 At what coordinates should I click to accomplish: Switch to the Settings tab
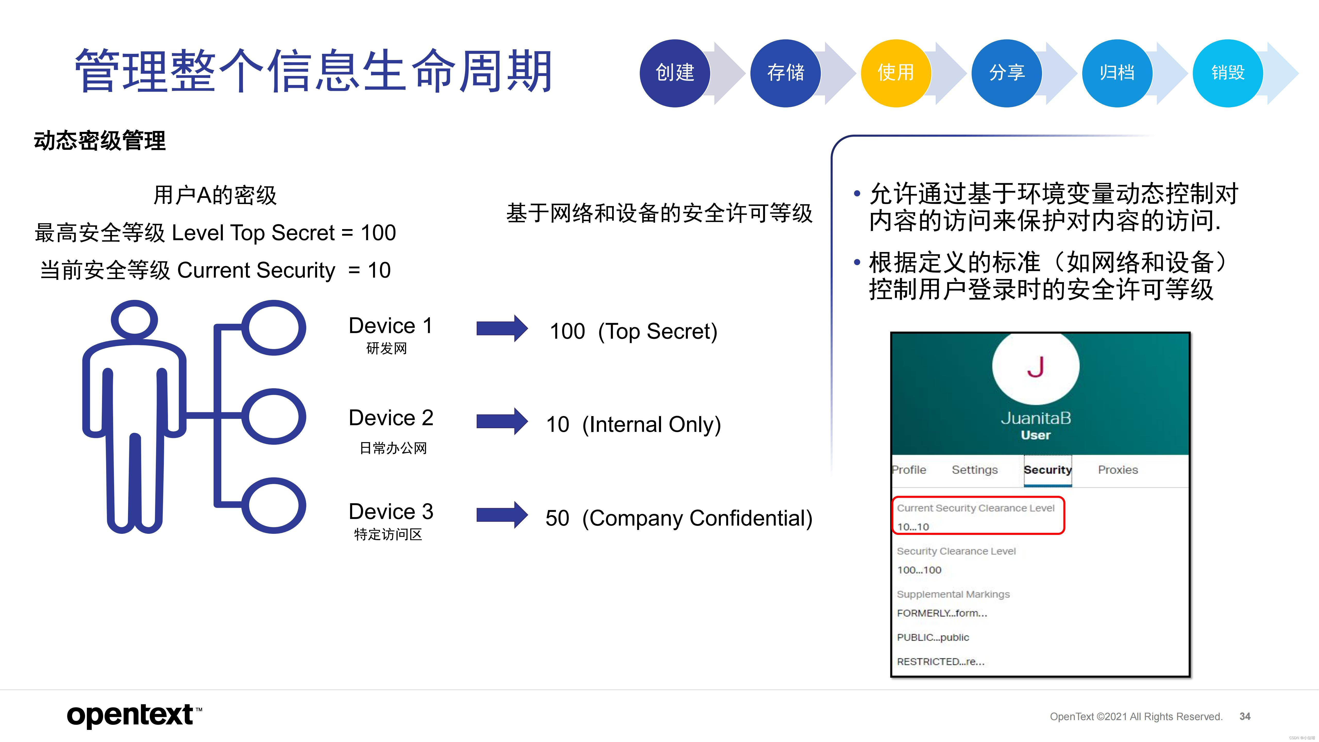[974, 470]
